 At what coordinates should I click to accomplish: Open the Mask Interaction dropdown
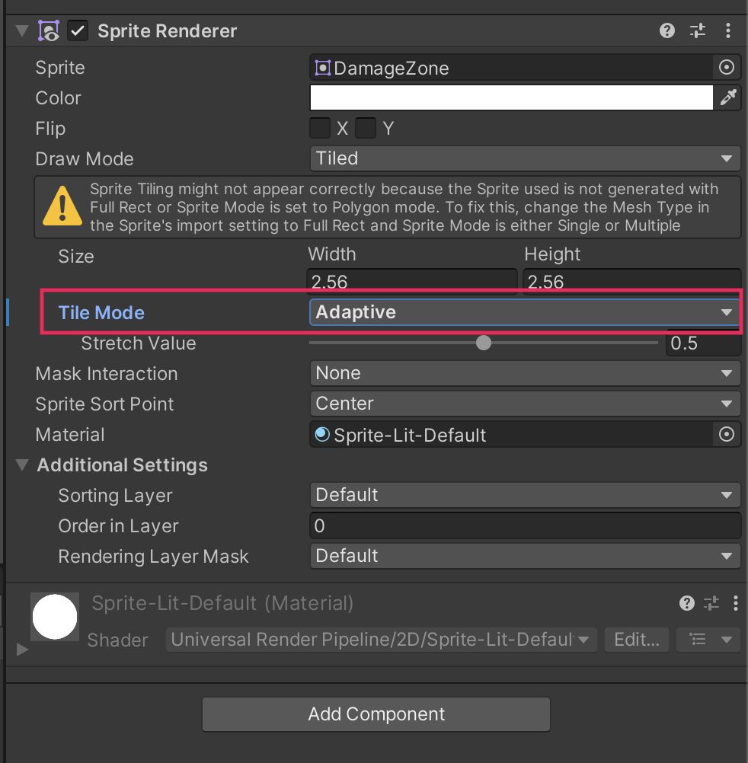(525, 373)
